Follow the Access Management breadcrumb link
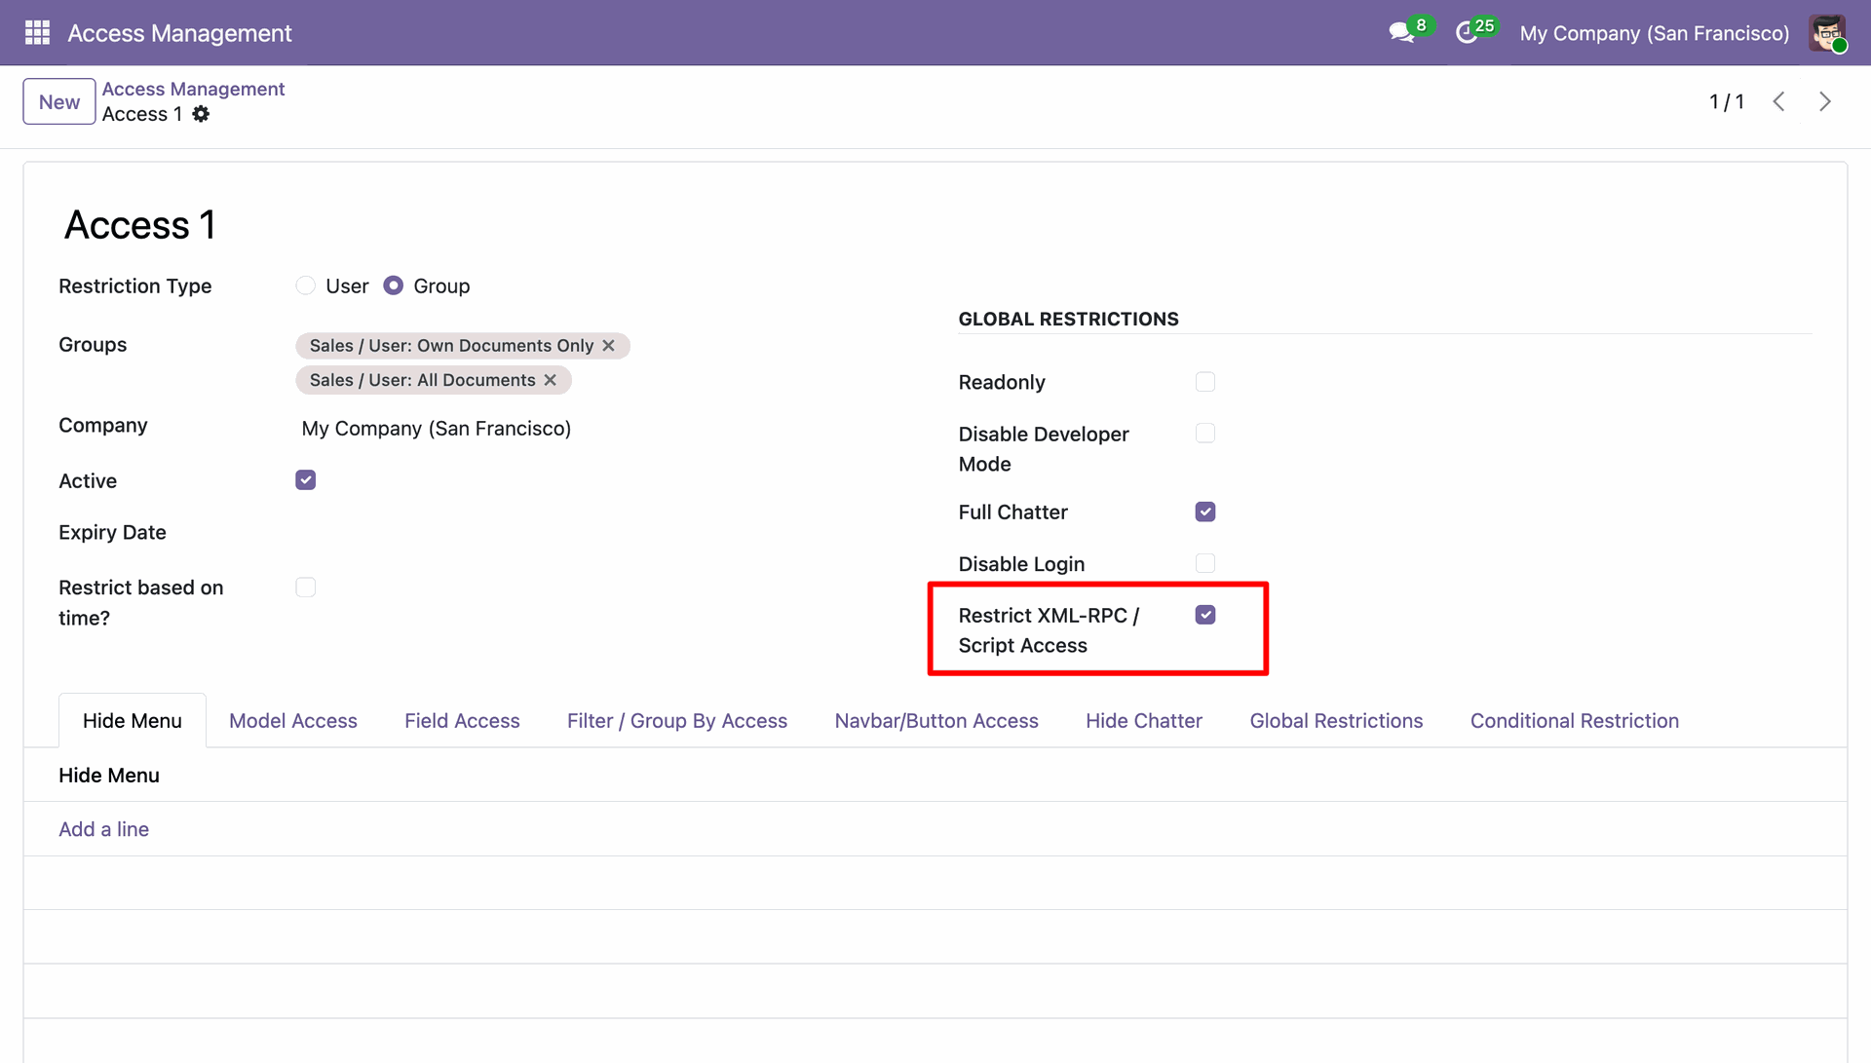This screenshot has width=1871, height=1063. (193, 89)
